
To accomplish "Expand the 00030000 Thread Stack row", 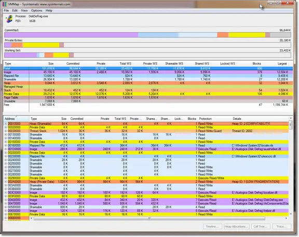I will 6,131.
